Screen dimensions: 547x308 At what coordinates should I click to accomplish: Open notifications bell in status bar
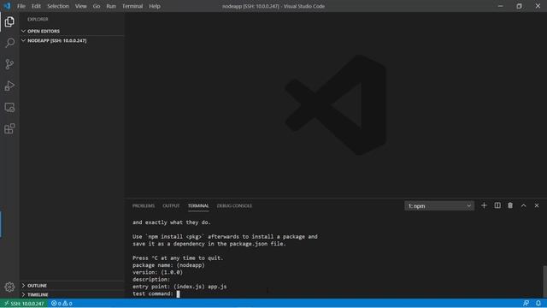pos(538,303)
